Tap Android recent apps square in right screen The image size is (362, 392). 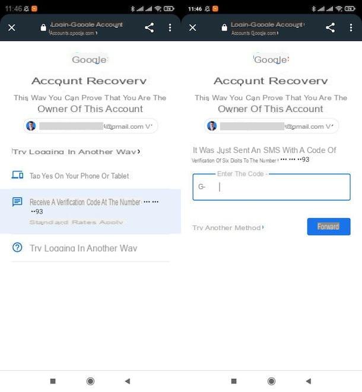pos(234,381)
